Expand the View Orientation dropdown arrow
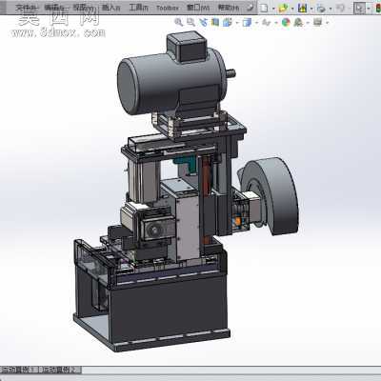 click(x=236, y=23)
